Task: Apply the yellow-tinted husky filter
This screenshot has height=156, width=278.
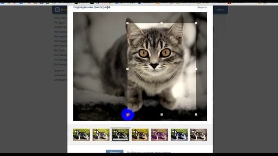Action: [x=140, y=135]
